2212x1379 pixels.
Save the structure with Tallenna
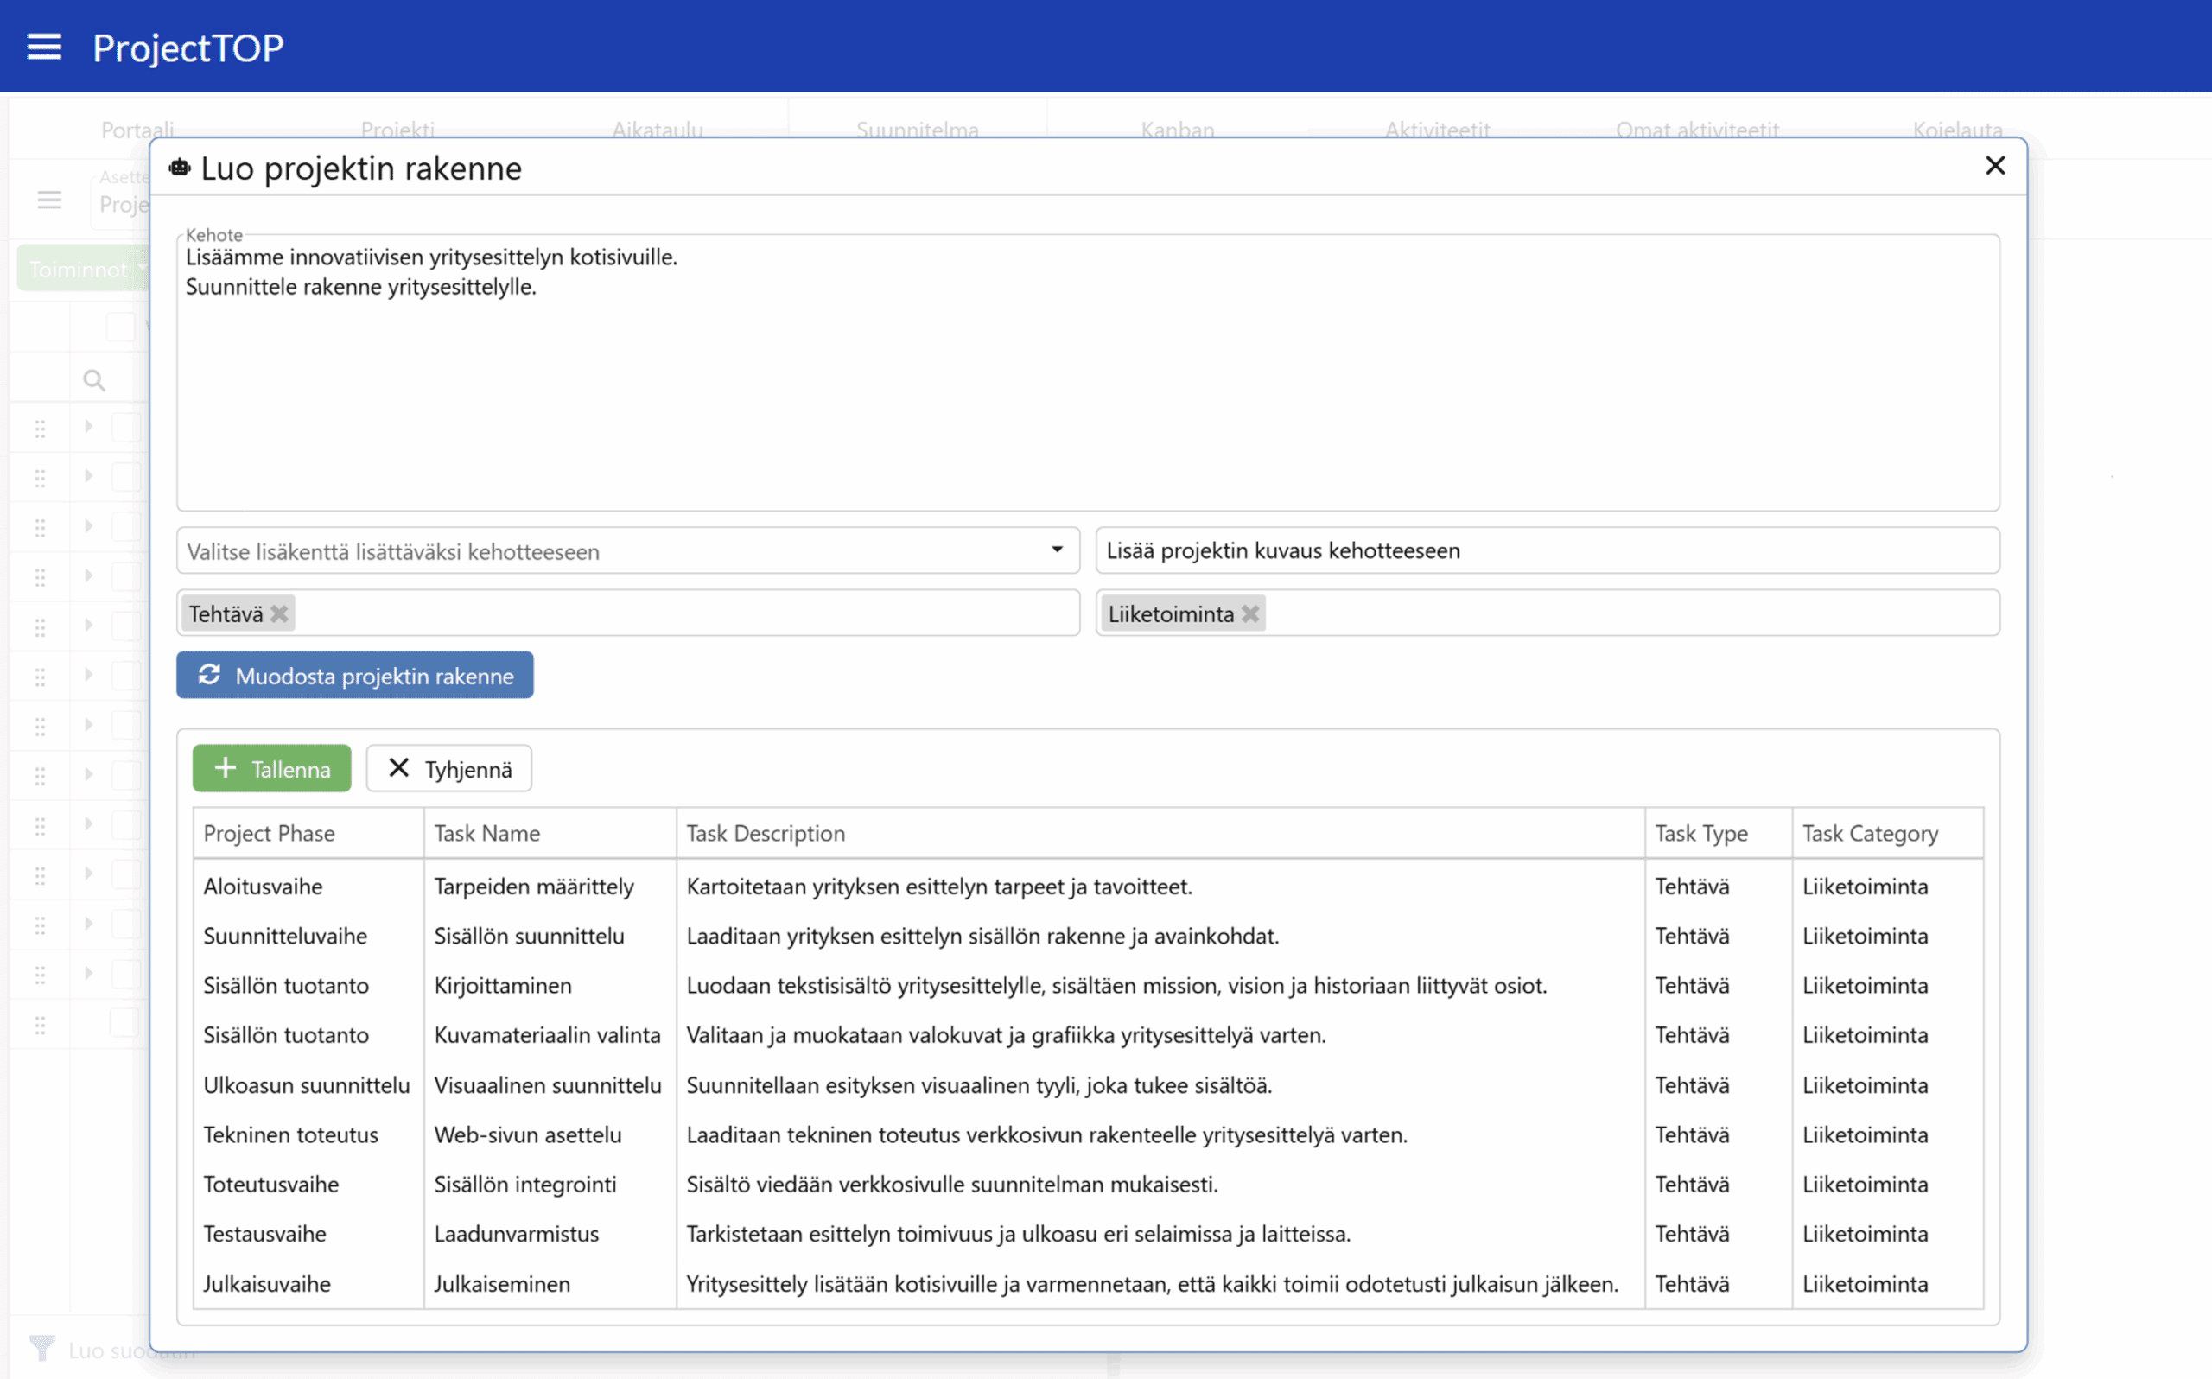pyautogui.click(x=271, y=769)
